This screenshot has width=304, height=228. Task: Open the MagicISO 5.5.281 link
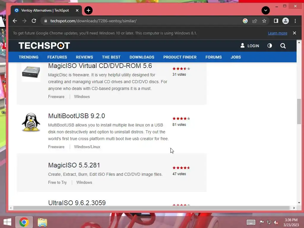[x=74, y=165]
